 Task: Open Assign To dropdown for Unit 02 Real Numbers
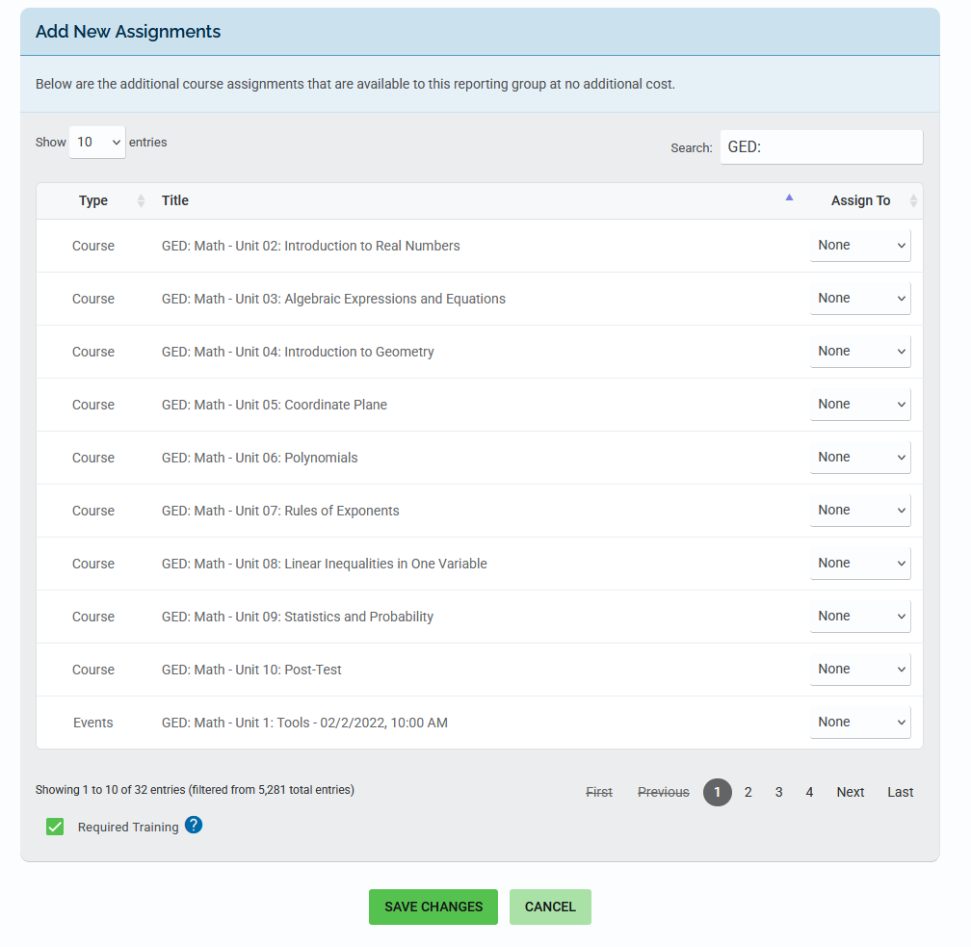[x=860, y=246]
